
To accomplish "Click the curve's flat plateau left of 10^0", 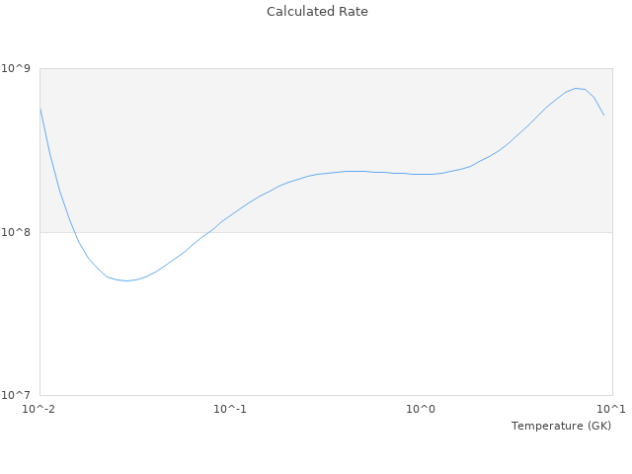I will coord(355,171).
